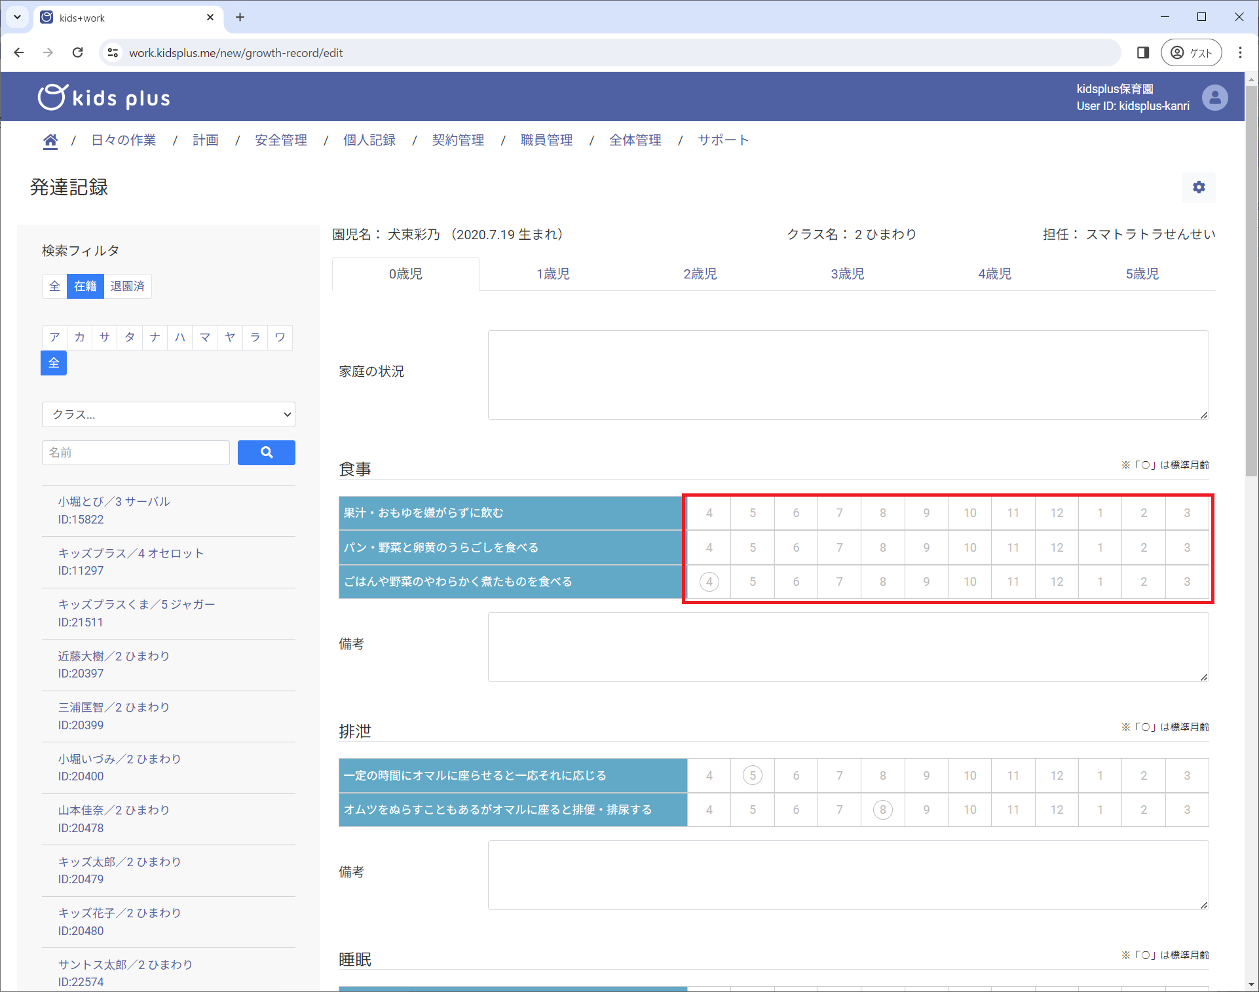Go back with browser back arrow
The image size is (1259, 992).
(x=19, y=52)
